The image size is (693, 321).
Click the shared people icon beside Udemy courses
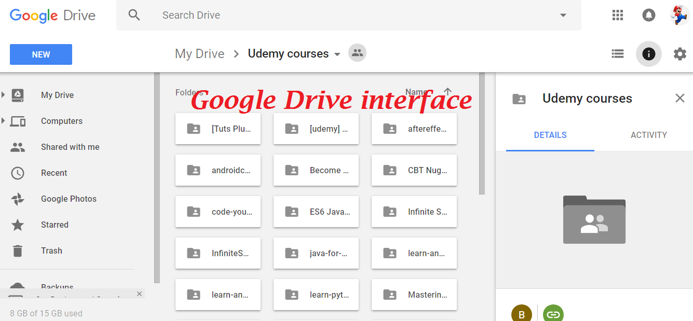coord(357,53)
